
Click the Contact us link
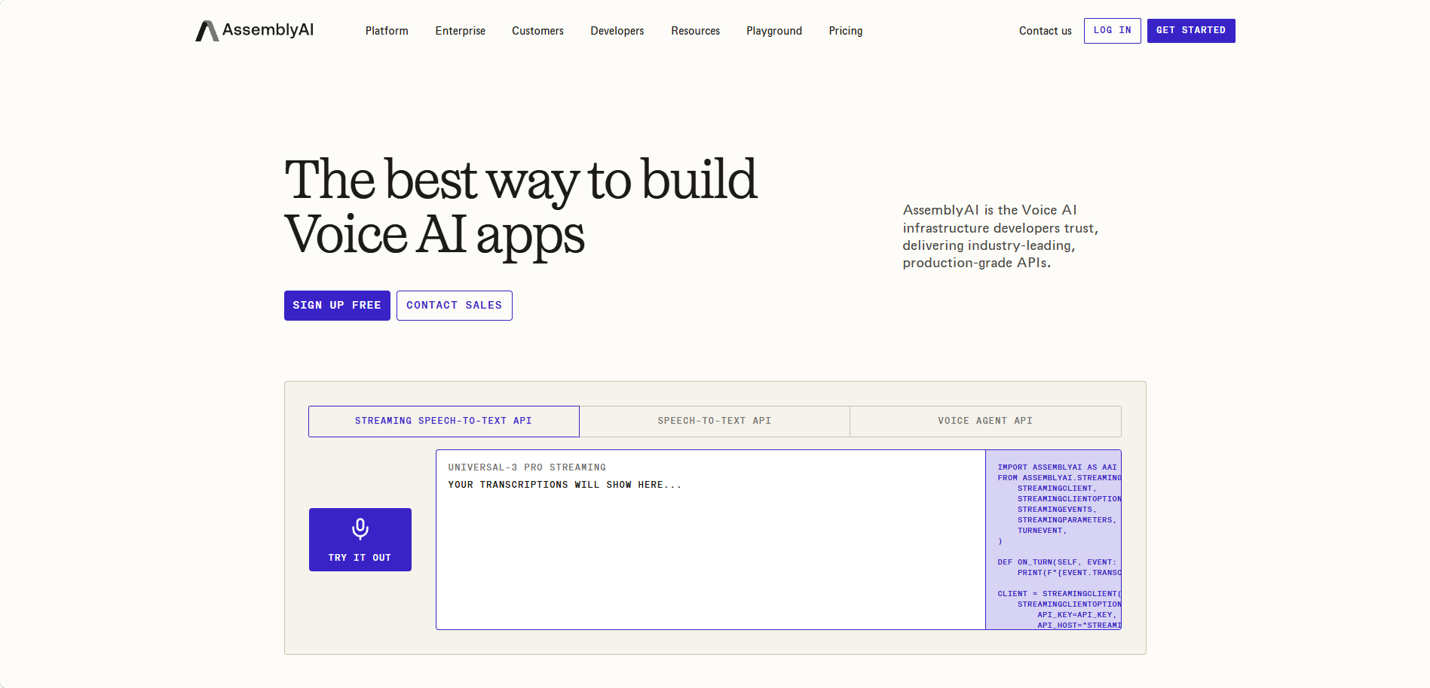[1045, 31]
